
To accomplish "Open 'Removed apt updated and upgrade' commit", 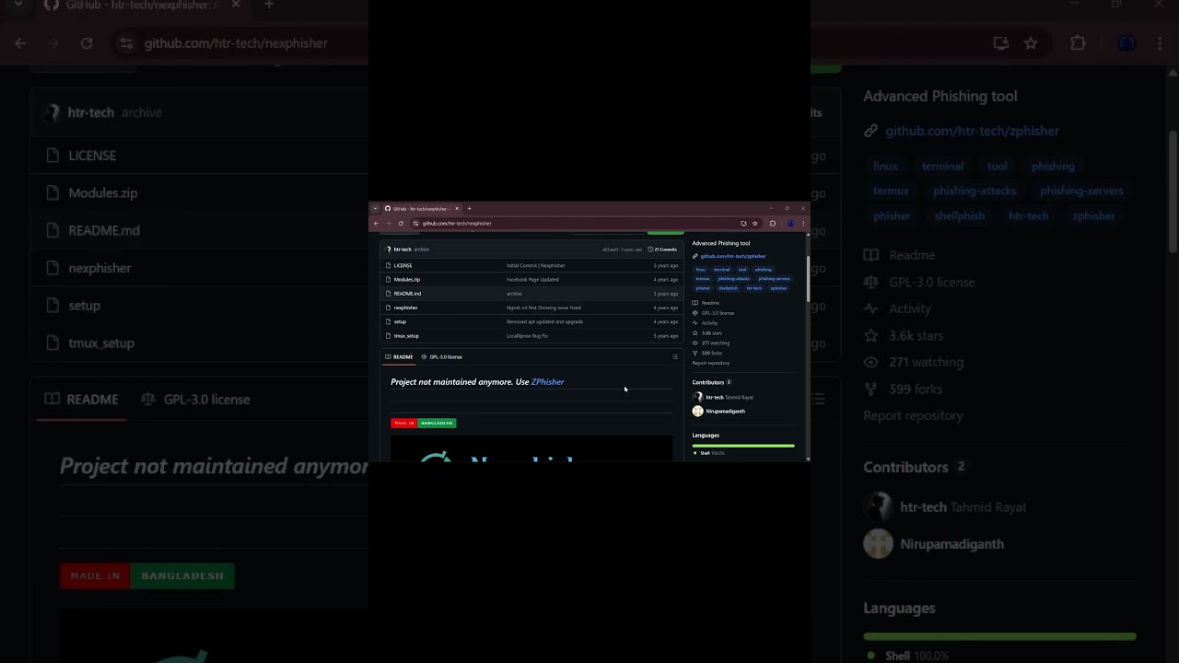I will tap(544, 321).
